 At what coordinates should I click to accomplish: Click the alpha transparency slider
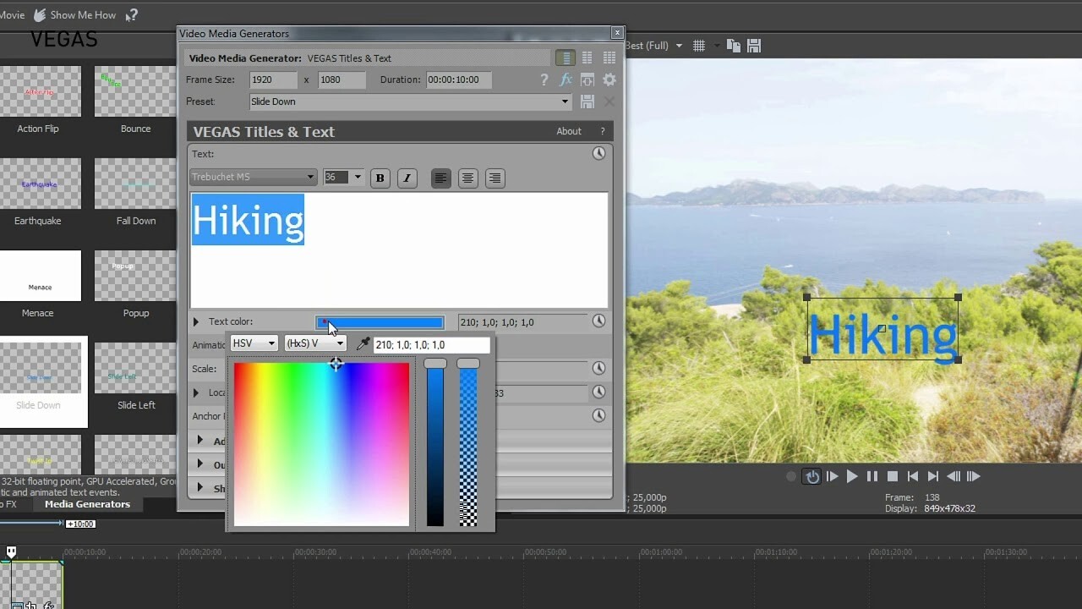pos(467,445)
